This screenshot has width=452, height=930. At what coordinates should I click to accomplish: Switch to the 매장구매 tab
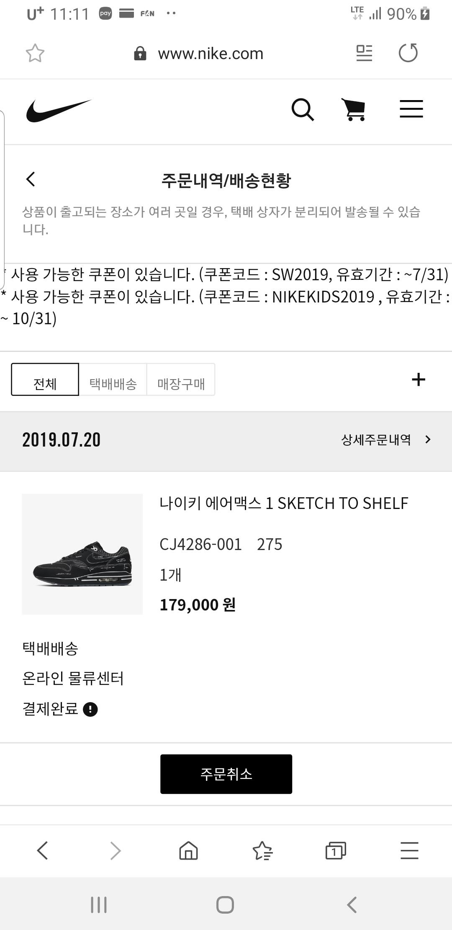pos(181,380)
